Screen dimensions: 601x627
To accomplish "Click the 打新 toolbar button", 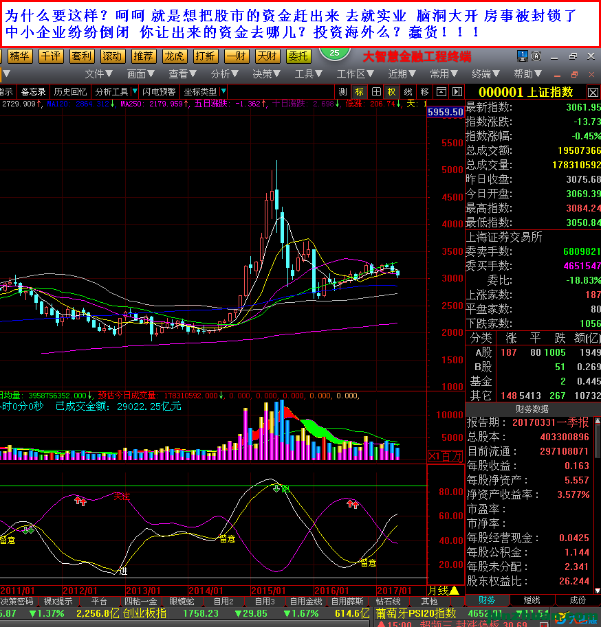I will click(x=205, y=56).
